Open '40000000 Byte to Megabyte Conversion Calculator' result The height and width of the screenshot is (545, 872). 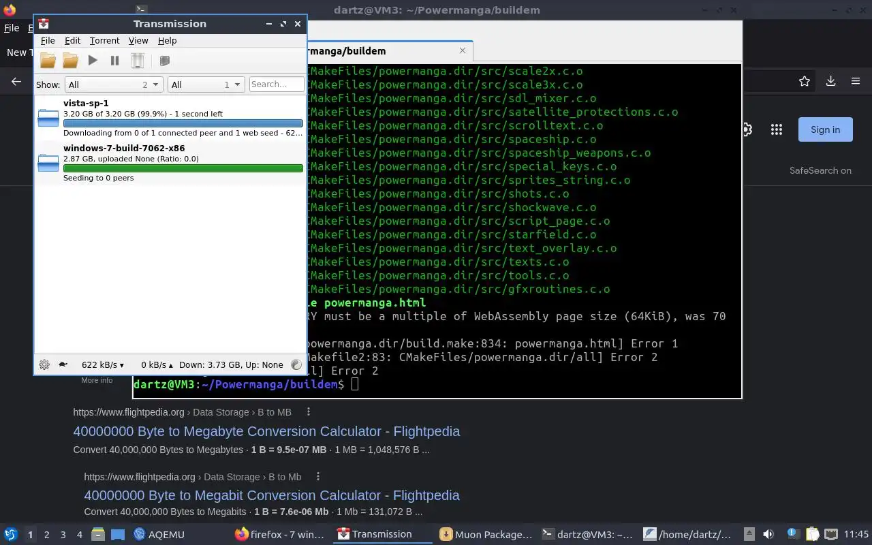tap(266, 431)
